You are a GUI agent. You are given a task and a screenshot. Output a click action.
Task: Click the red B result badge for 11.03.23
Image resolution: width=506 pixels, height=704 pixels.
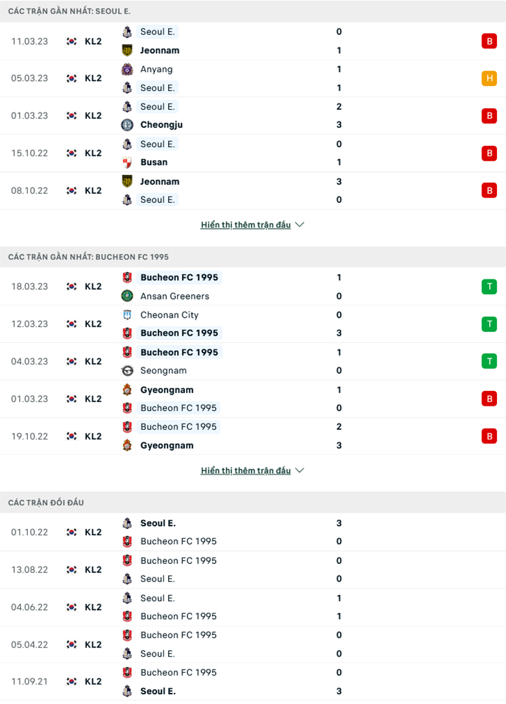(489, 40)
